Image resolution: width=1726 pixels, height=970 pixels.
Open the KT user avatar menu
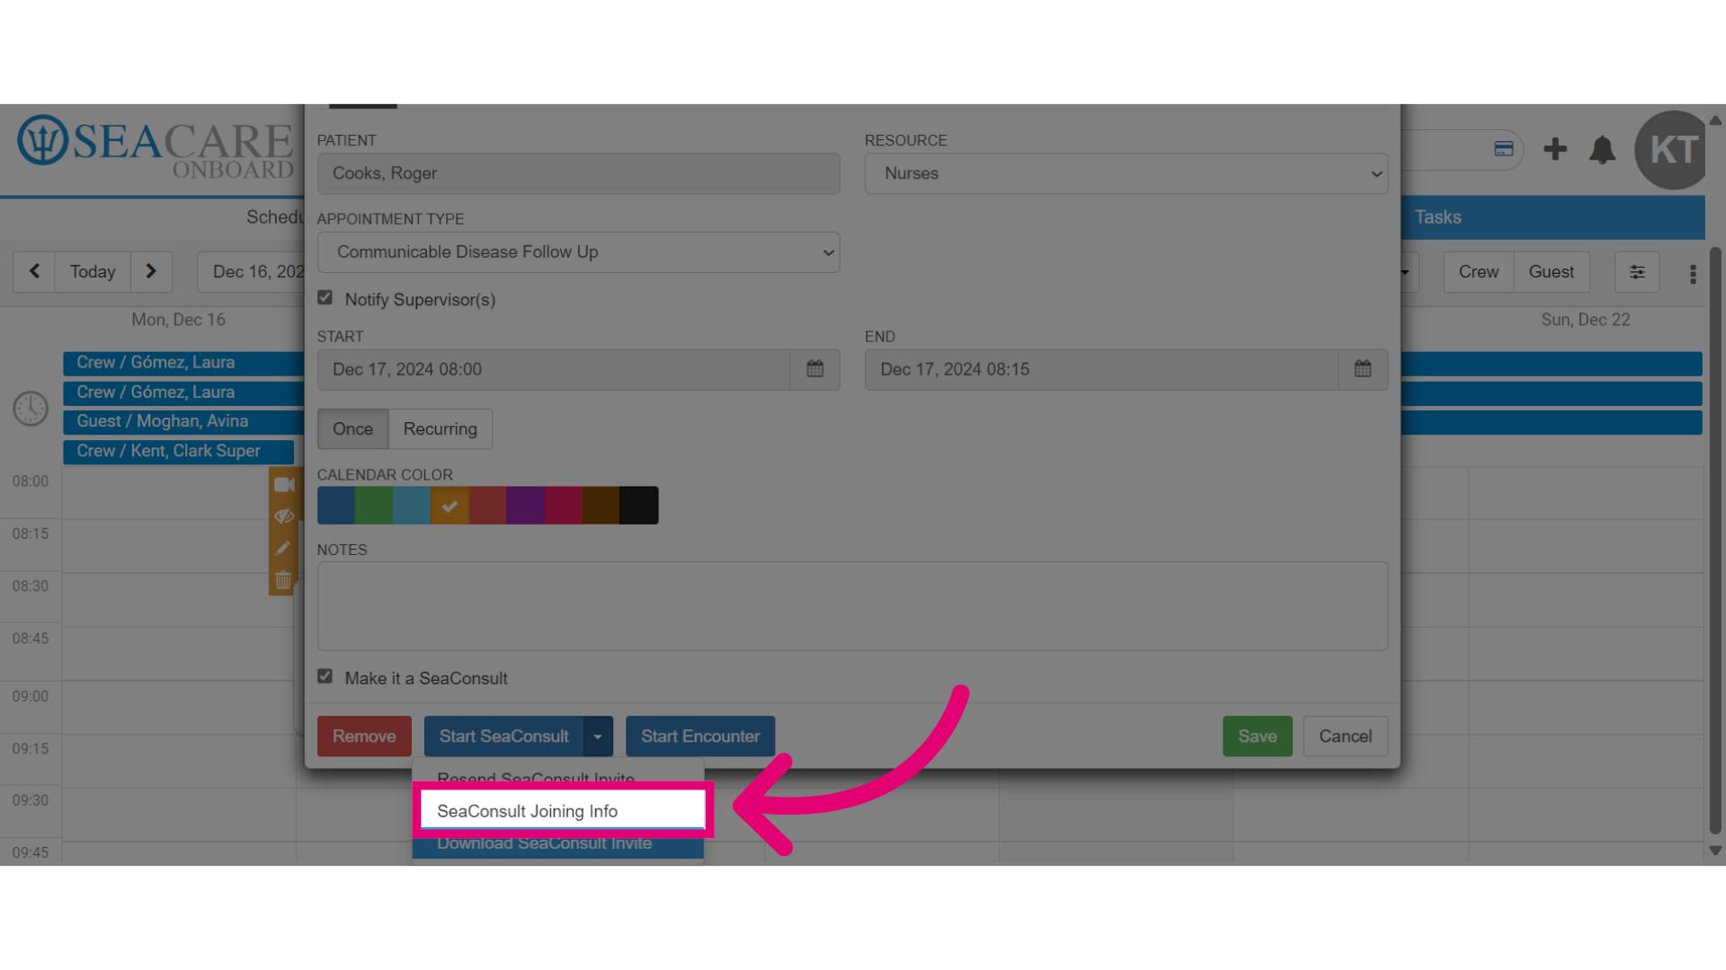pyautogui.click(x=1673, y=150)
